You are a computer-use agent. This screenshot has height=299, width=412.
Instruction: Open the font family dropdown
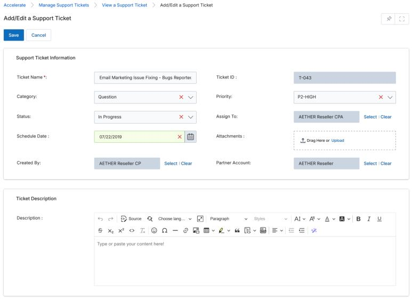[314, 219]
